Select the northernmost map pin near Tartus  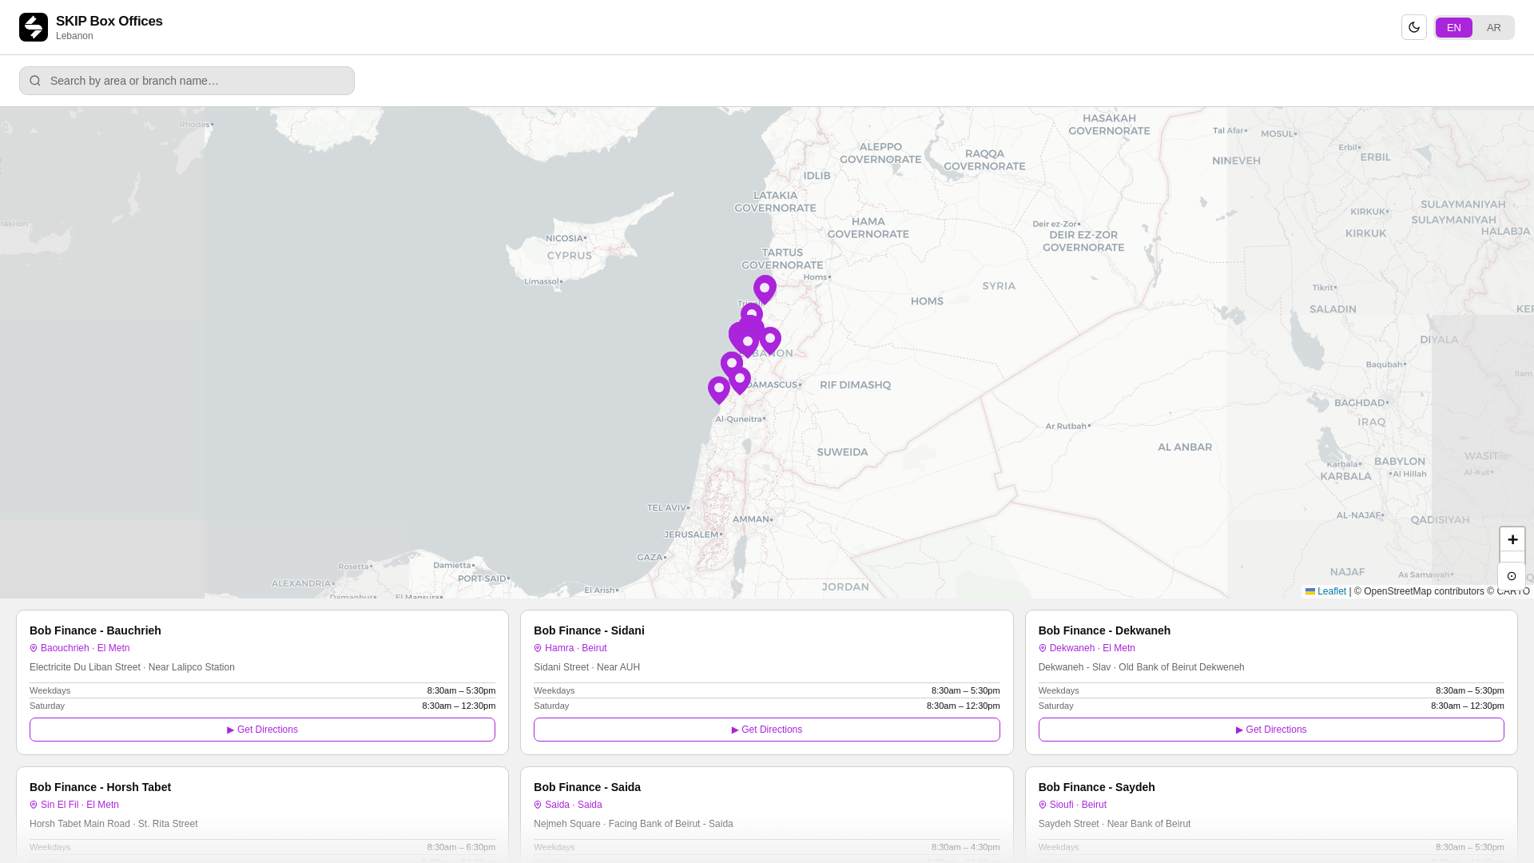(x=765, y=289)
